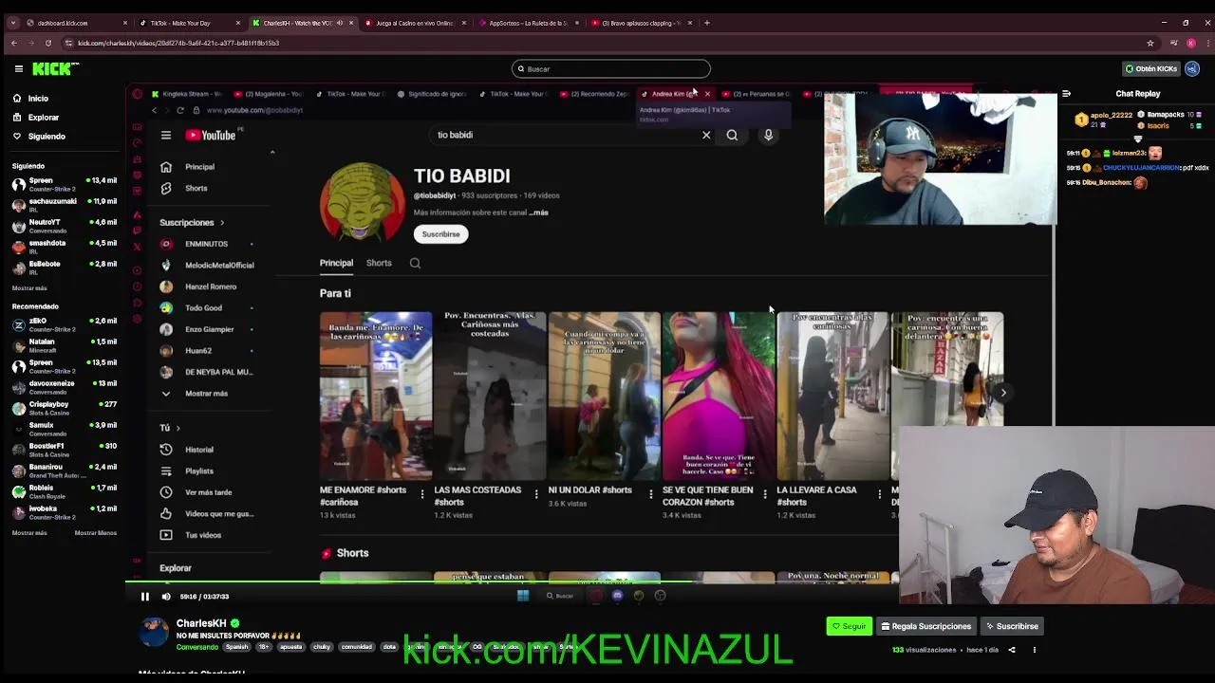Open CharlesKH streamer avatar
Screen dimensions: 1215x683
154,631
